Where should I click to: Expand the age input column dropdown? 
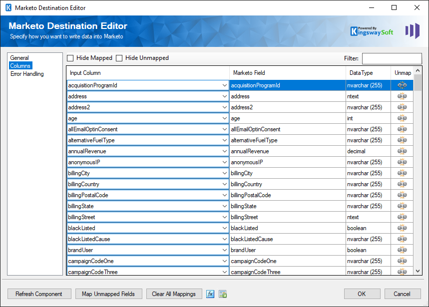224,118
